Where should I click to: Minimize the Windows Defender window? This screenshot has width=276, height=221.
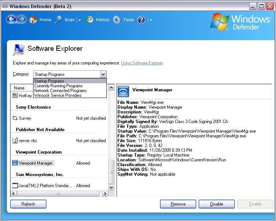tap(253, 6)
